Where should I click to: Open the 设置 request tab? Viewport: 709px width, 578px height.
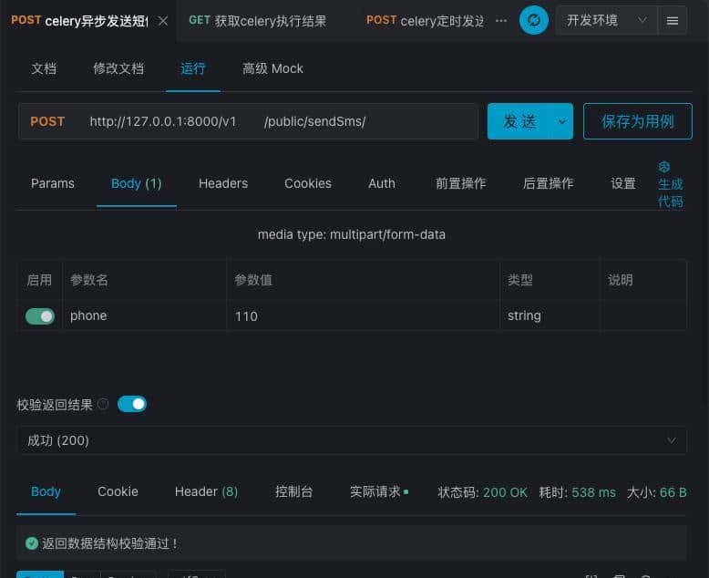623,183
